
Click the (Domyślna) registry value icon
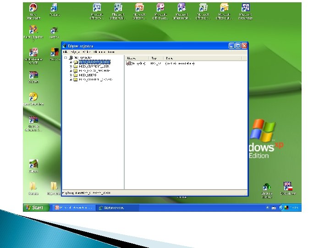(129, 63)
